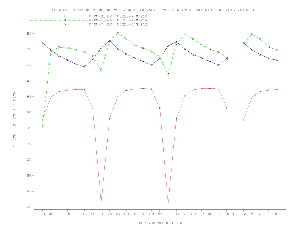Viewport: 302px width, 233px height.
Task: Click the x-axis forecast hour label 54
Action: (193, 214)
